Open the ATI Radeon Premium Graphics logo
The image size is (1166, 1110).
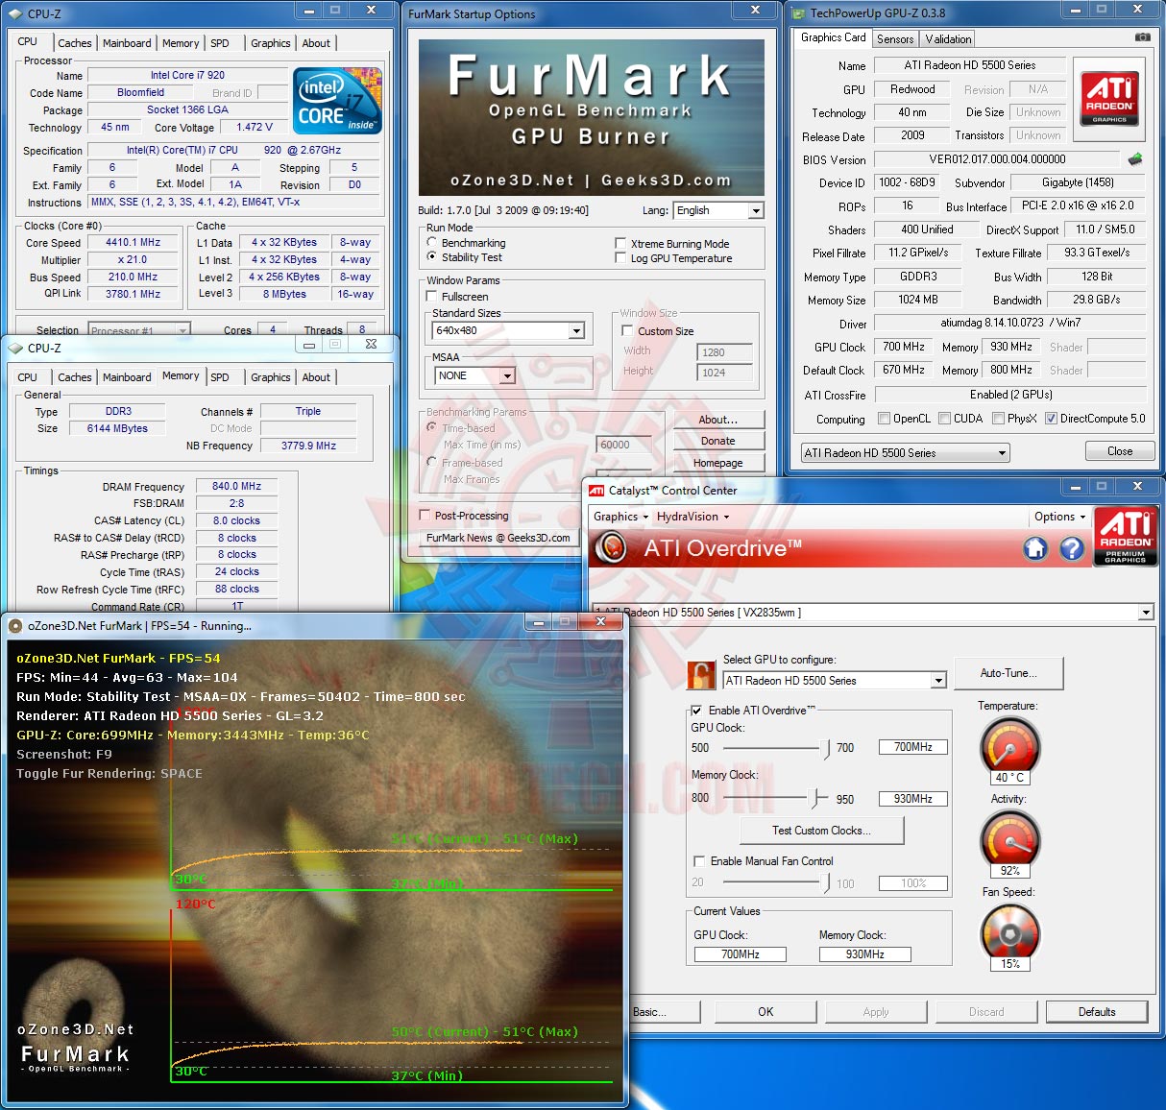(x=1125, y=536)
